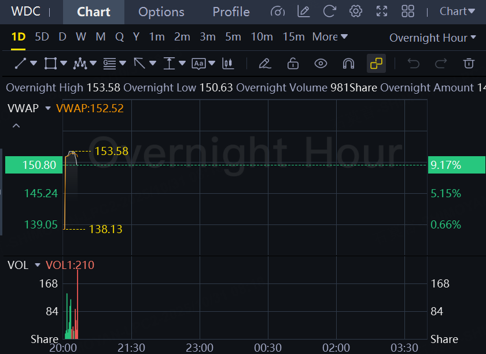Viewport: 486px width, 354px height.
Task: Click the magnet snap icon
Action: (348, 64)
